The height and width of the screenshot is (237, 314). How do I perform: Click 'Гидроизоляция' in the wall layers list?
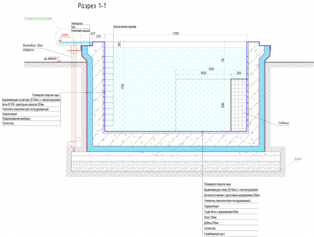tap(9, 114)
